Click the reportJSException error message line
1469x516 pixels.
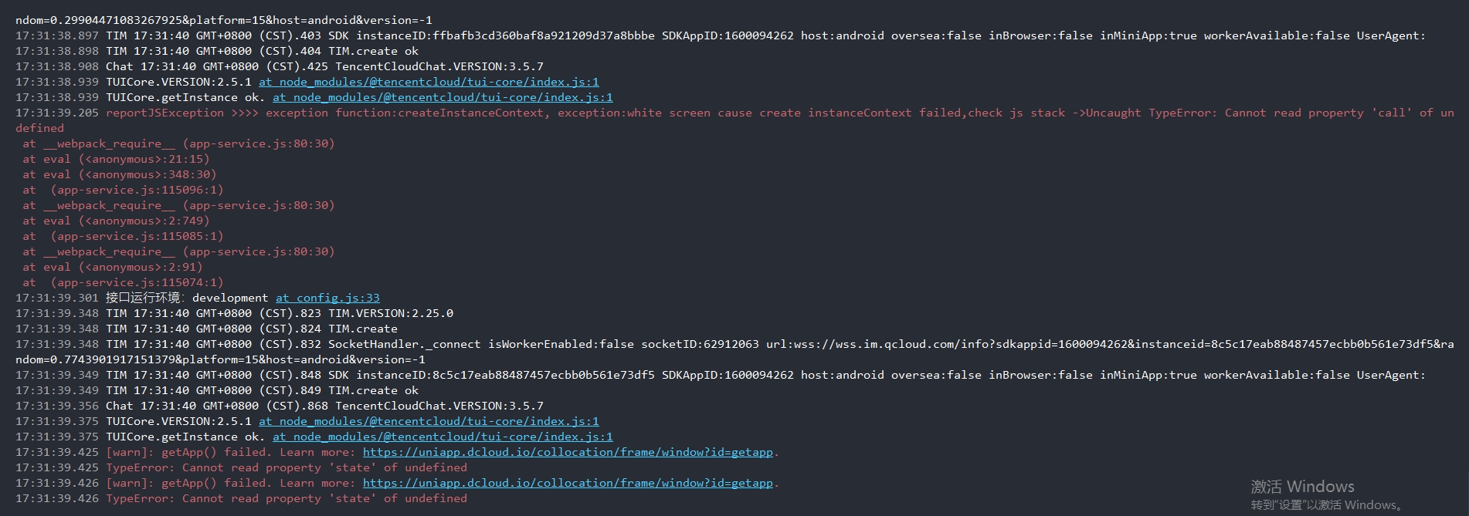tap(734, 120)
